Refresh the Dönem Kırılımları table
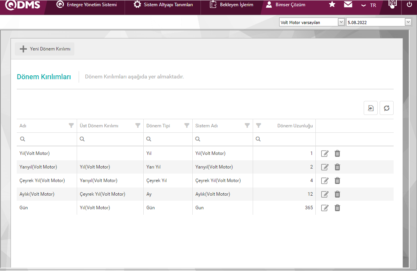 click(x=387, y=108)
